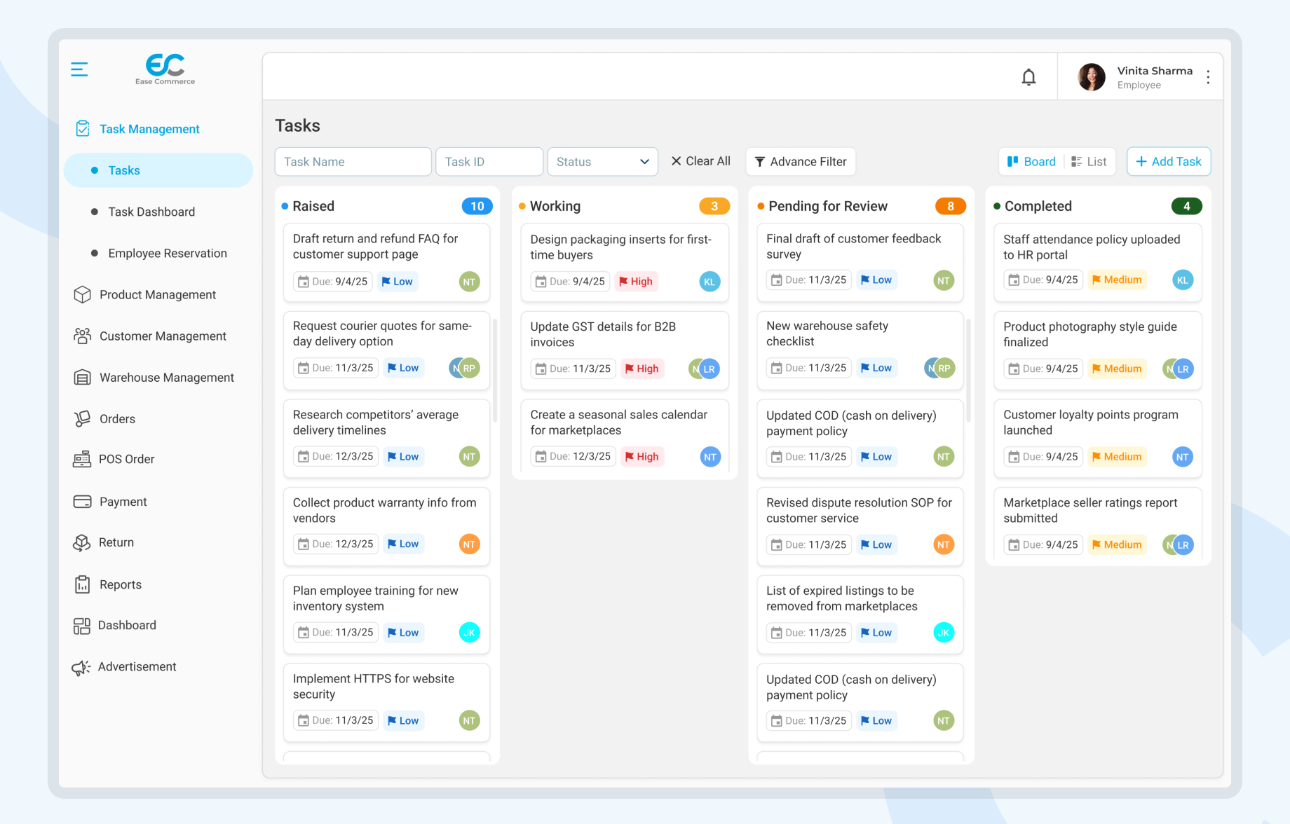This screenshot has width=1290, height=824.
Task: Open the Ease Commerce logo home
Action: pyautogui.click(x=165, y=69)
